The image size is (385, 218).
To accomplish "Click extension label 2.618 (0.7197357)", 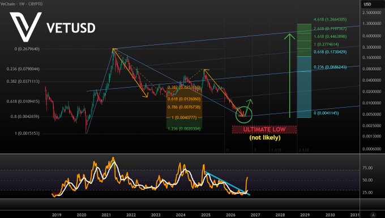I will coord(330,29).
